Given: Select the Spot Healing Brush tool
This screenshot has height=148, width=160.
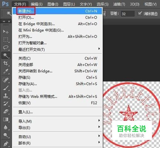Looking at the screenshot, I should pos(6,80).
